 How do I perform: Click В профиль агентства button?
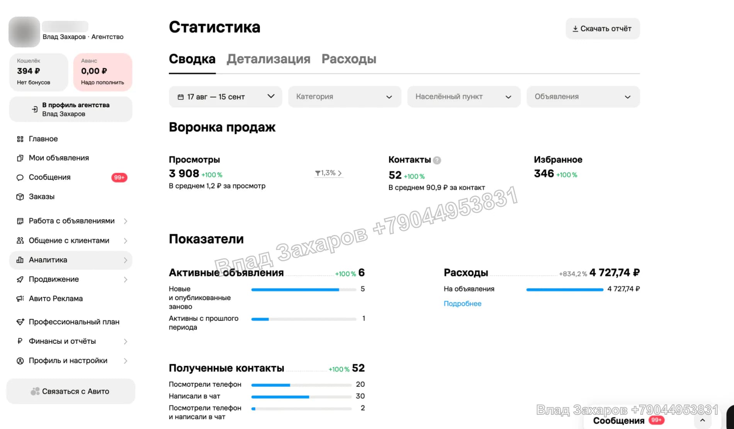(71, 109)
